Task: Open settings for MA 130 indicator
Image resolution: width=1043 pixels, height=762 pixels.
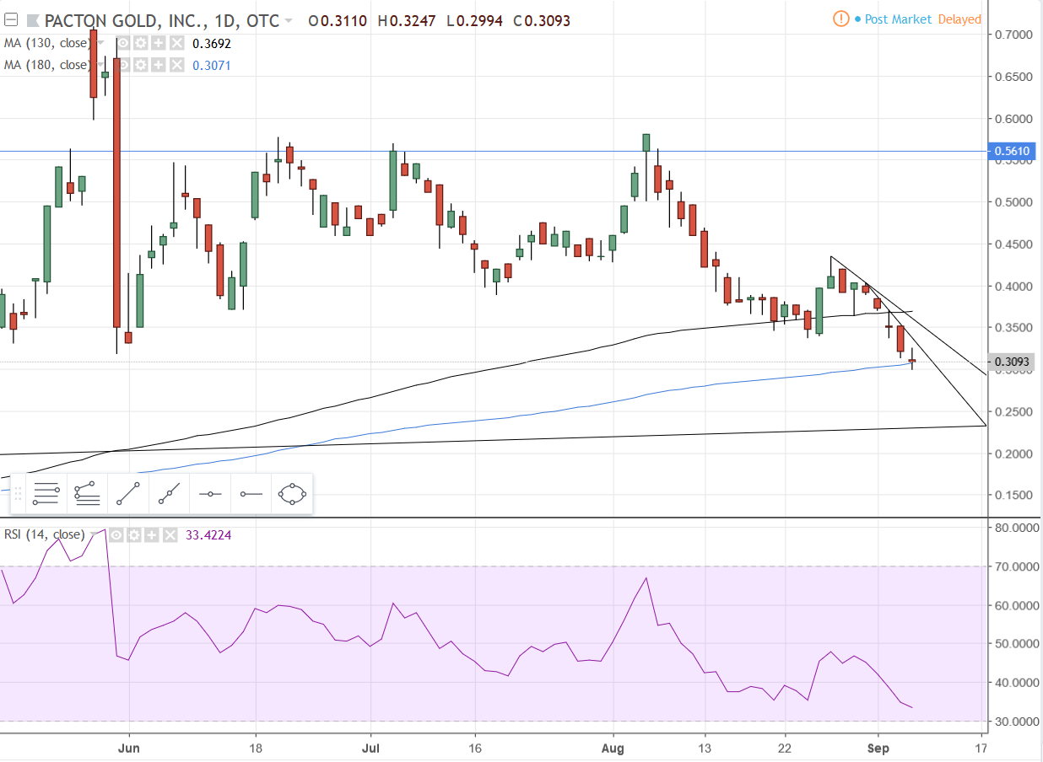Action: click(140, 43)
